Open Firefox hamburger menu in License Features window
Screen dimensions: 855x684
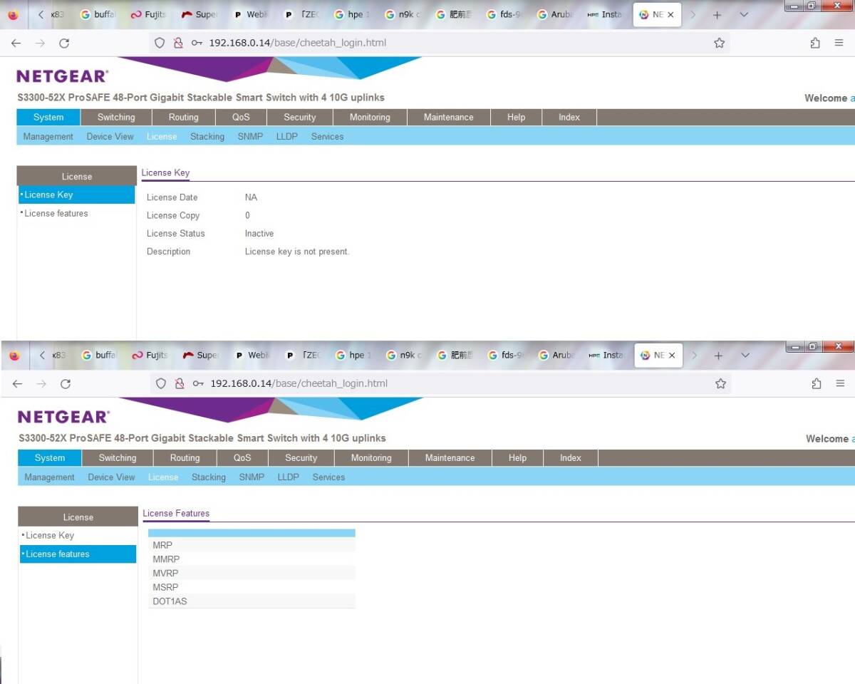click(841, 383)
